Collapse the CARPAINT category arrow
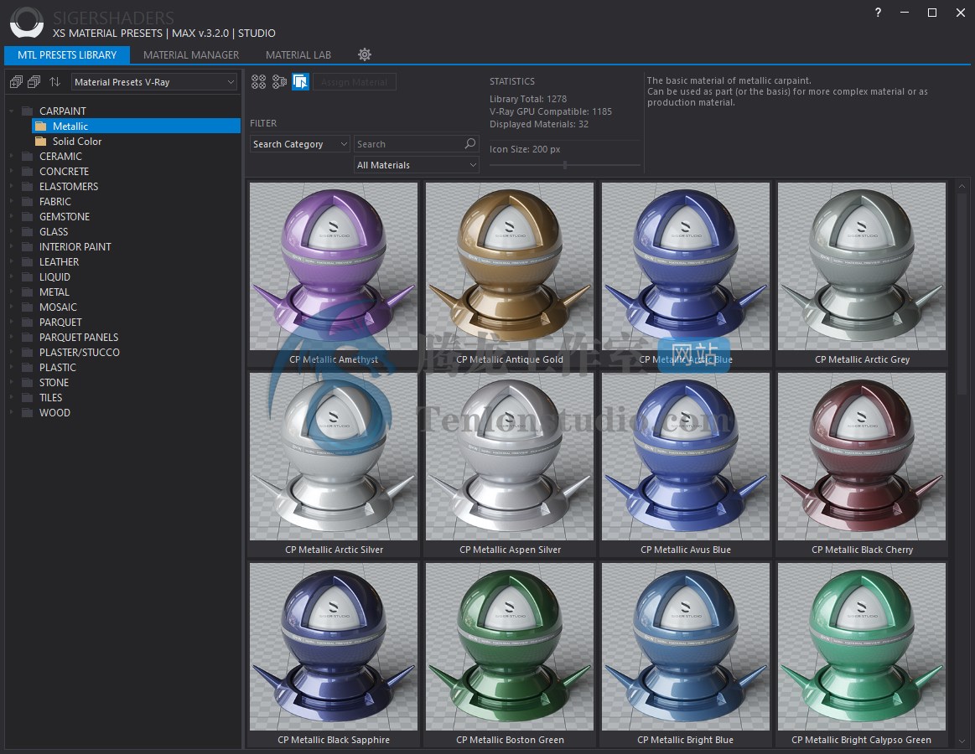Screen dimensions: 975x754 point(11,111)
